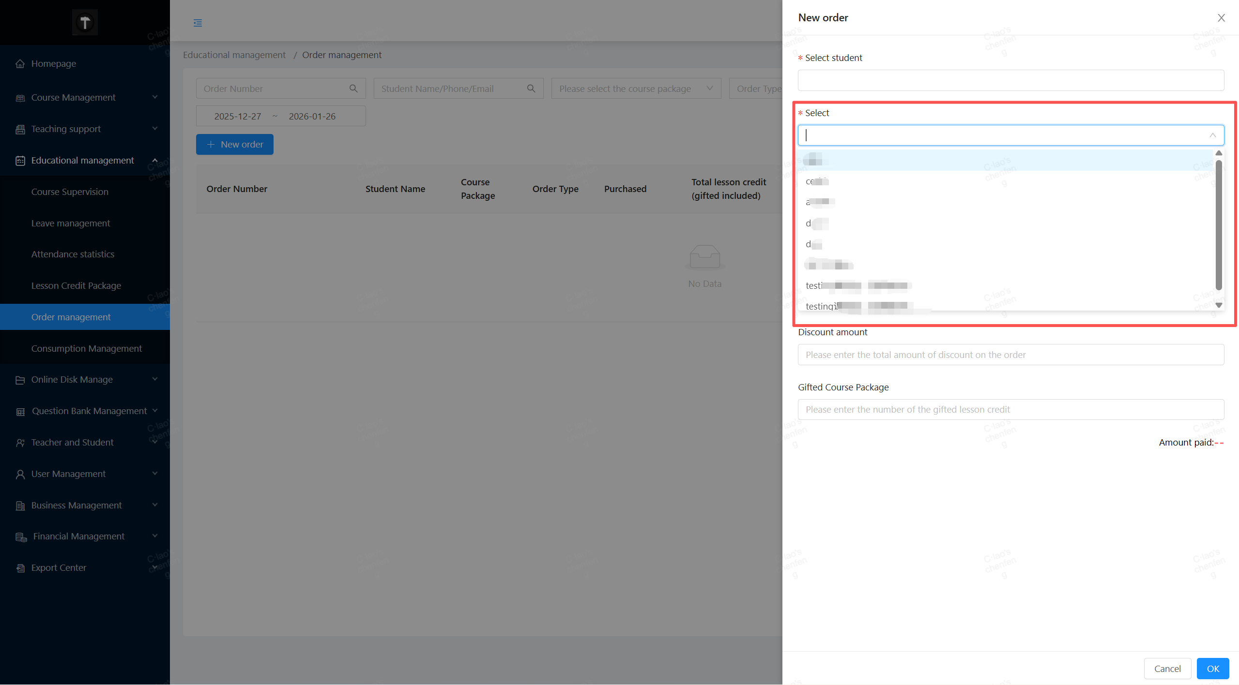Click the Export Center icon

coord(20,568)
